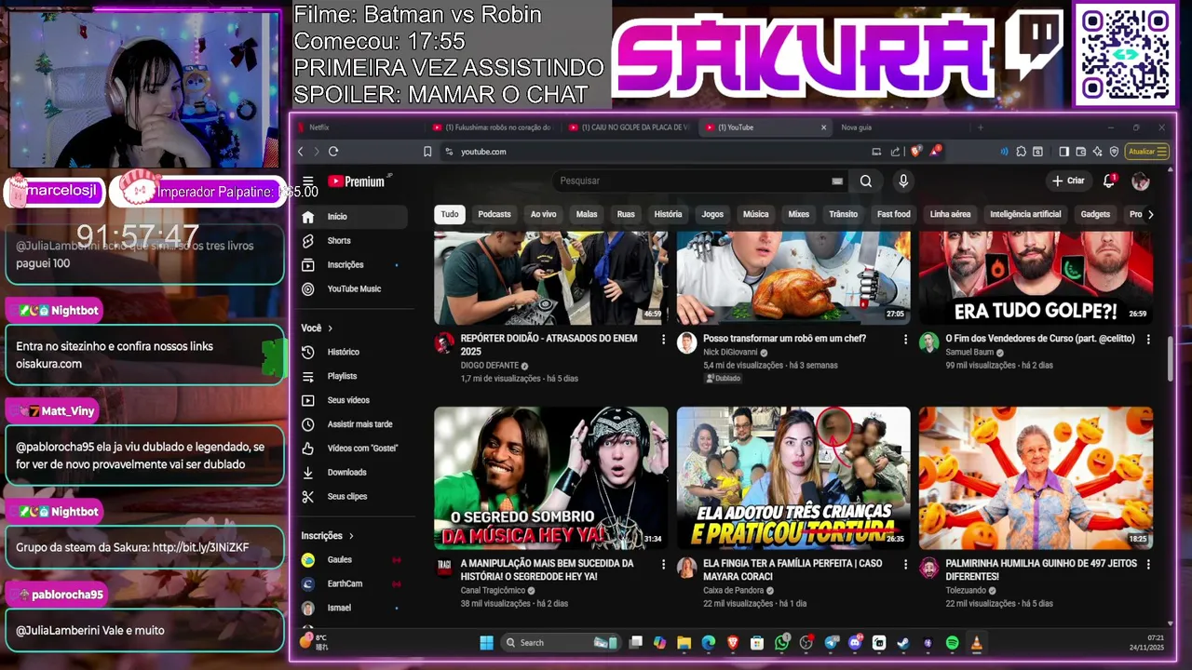Viewport: 1192px width, 670px height.
Task: Click the Criar create button
Action: (1068, 181)
